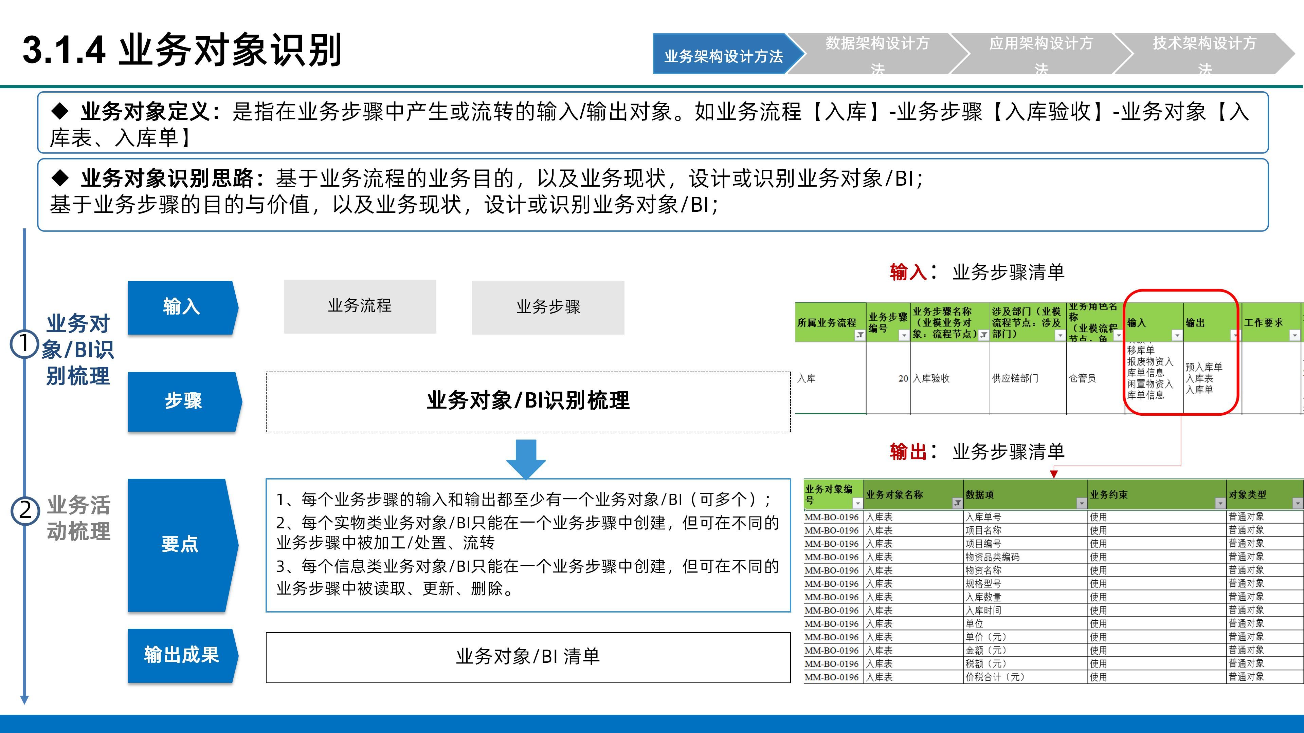This screenshot has width=1304, height=733.
Task: Click the 输入：业务步骤清单 heading
Action: click(x=977, y=272)
